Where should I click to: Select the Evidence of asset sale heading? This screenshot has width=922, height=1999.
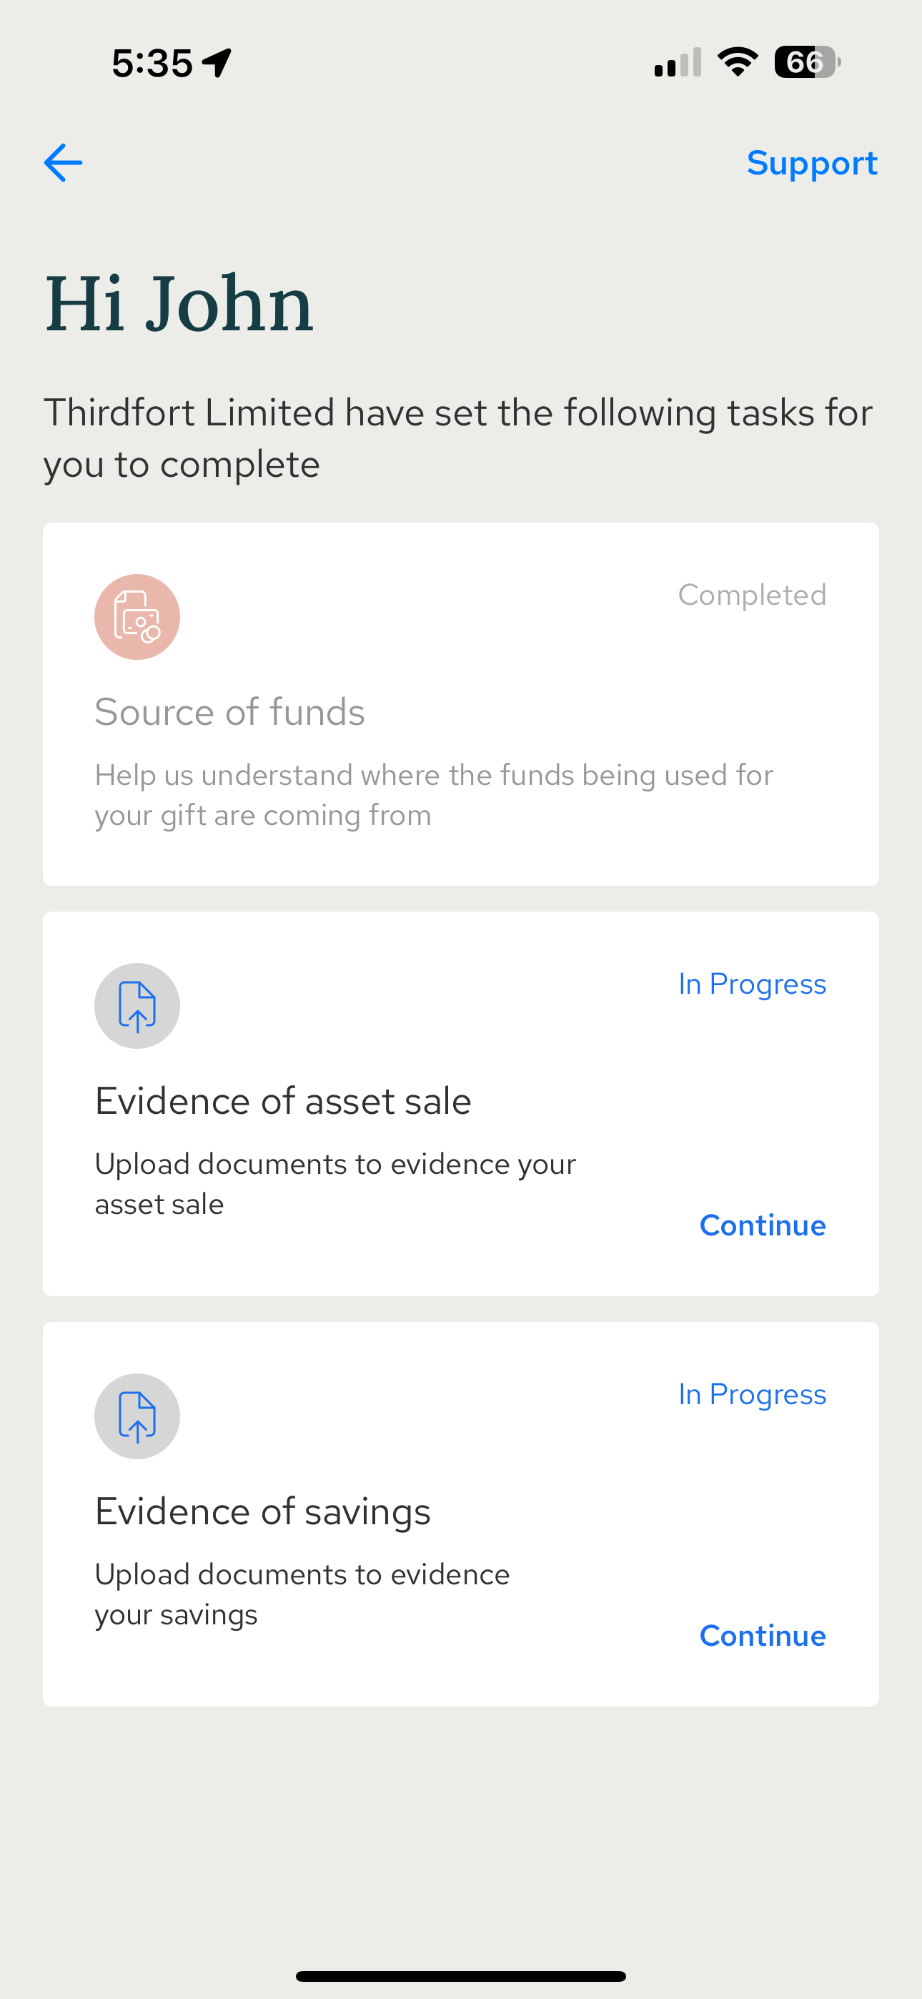pos(283,1101)
